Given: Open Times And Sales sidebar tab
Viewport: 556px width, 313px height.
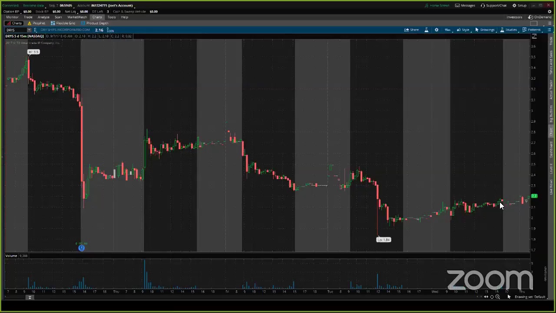Looking at the screenshot, I should (x=551, y=63).
